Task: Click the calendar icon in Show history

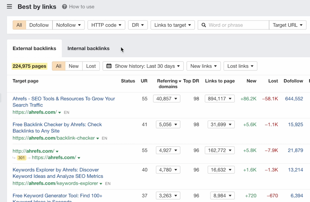Action: [109, 66]
